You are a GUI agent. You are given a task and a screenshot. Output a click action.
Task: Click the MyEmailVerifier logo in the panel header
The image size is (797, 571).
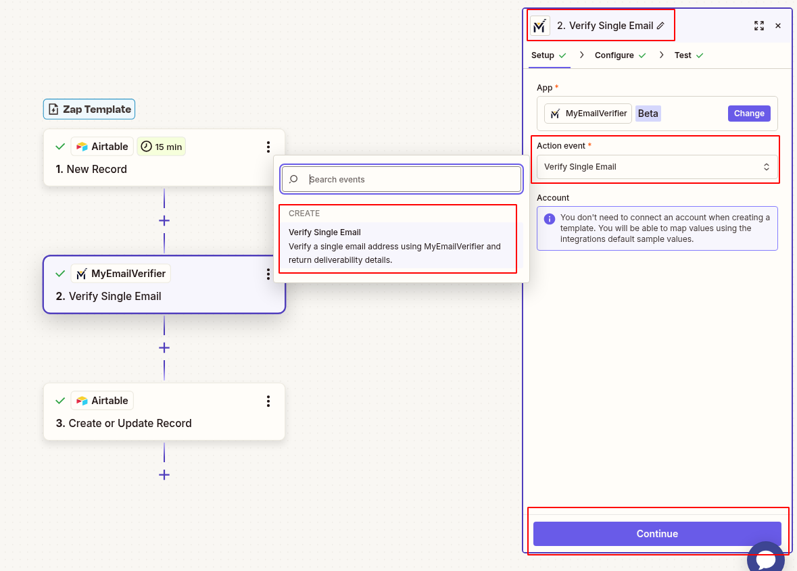539,26
